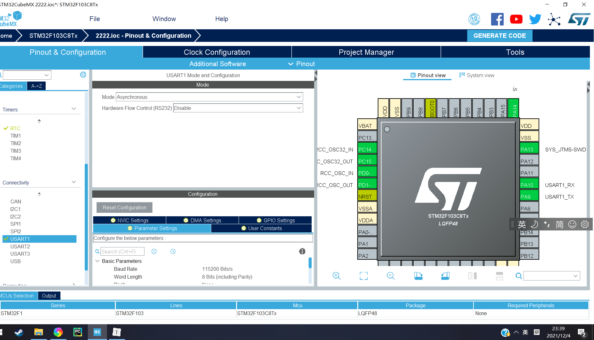Click the zoom in pinout icon
The image size is (594, 340).
point(337,276)
